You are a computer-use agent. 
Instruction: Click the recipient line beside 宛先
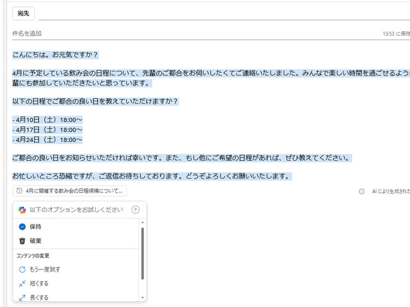click(154, 13)
